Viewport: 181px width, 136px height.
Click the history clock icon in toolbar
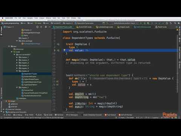pos(167,23)
